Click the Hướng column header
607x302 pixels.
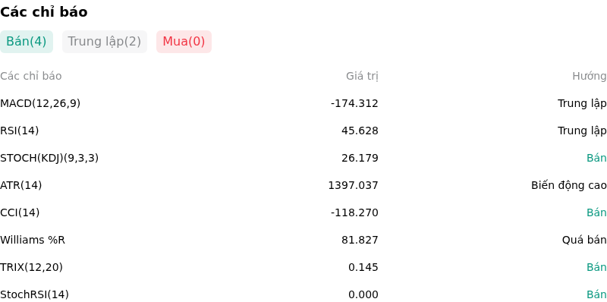pos(590,77)
